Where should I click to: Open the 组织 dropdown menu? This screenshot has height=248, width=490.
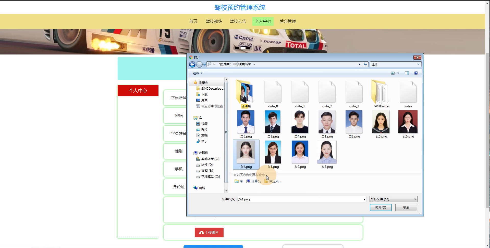tap(198, 73)
